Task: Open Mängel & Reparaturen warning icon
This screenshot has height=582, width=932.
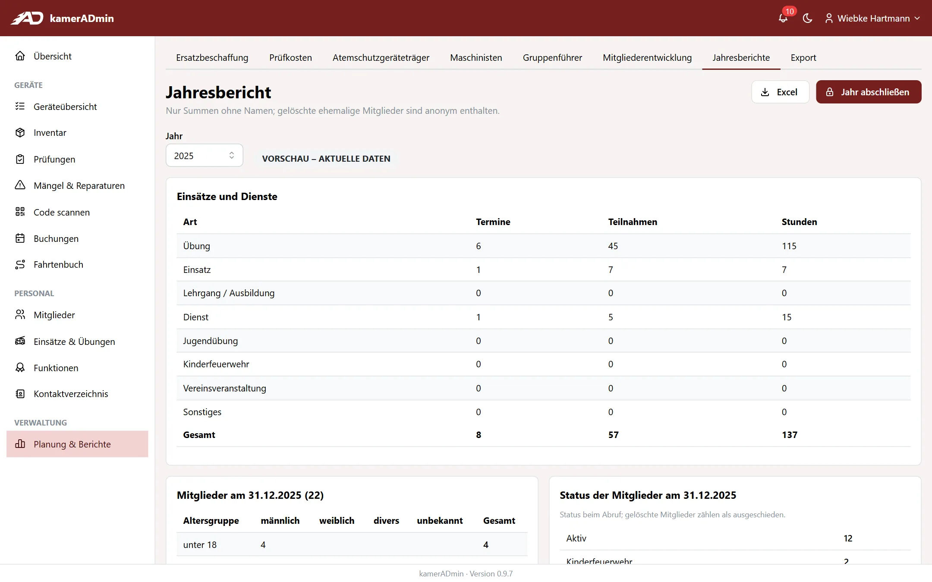Action: pyautogui.click(x=20, y=185)
